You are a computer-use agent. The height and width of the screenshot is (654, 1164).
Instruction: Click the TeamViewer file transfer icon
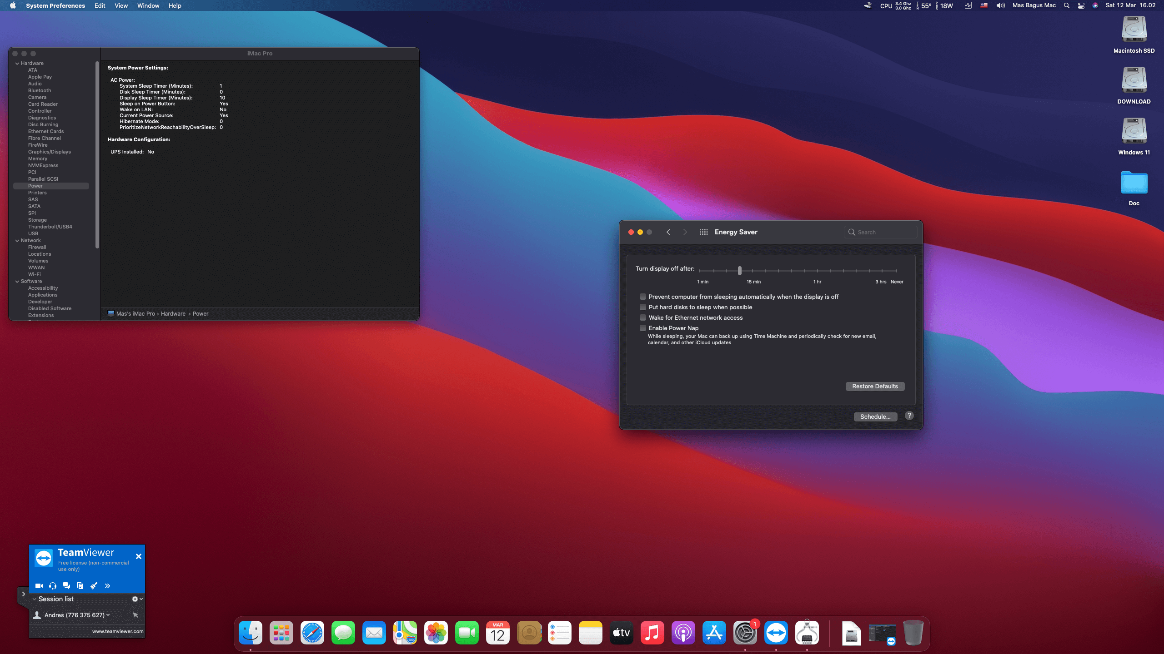coord(80,586)
